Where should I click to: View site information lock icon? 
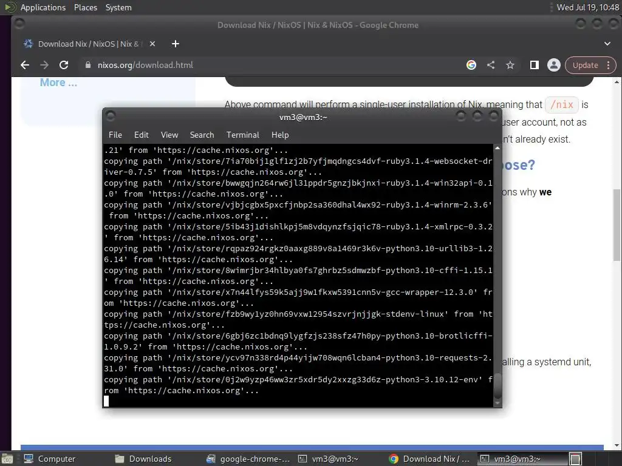88,65
